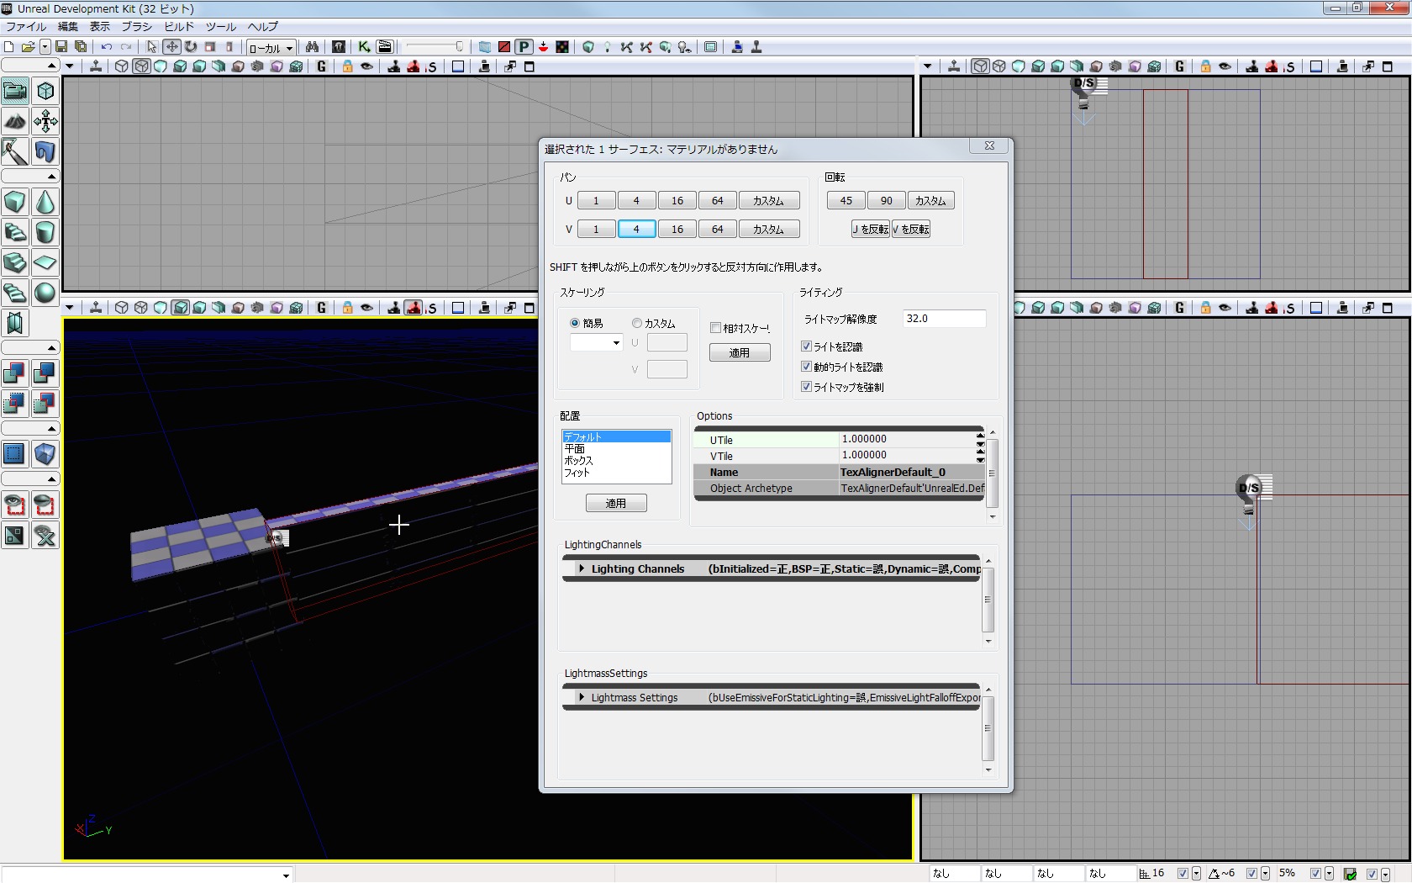
Task: Click the 90 rotation button
Action: pos(886,201)
